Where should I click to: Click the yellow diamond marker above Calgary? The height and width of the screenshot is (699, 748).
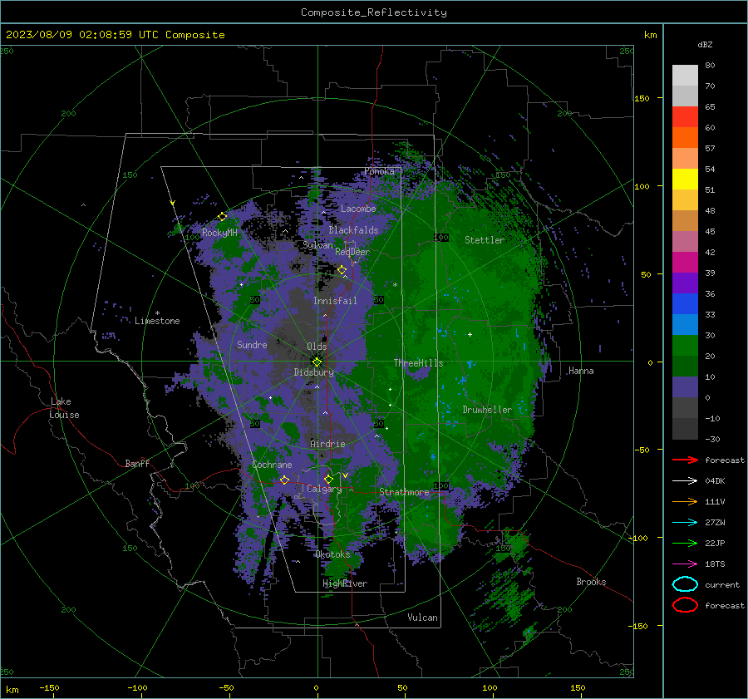pos(328,479)
